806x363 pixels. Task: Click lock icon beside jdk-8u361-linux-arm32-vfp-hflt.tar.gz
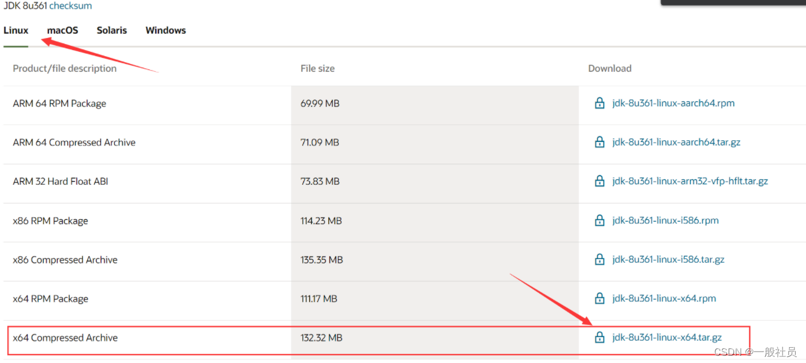click(599, 181)
